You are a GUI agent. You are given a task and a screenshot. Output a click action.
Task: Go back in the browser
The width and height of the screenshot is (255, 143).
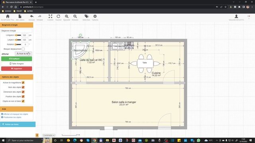point(3,7)
